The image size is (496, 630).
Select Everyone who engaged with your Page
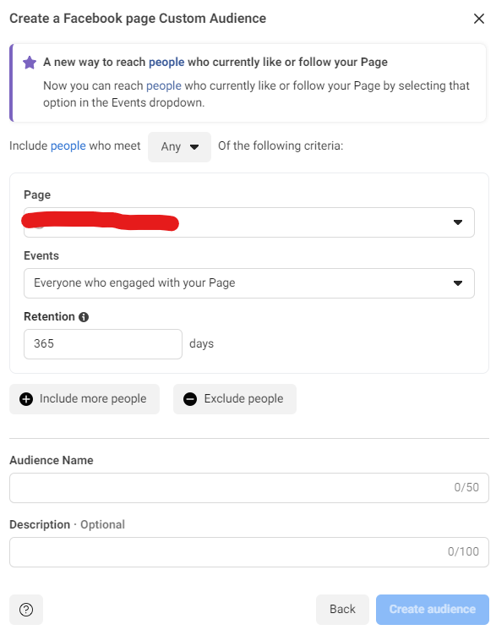click(x=249, y=283)
